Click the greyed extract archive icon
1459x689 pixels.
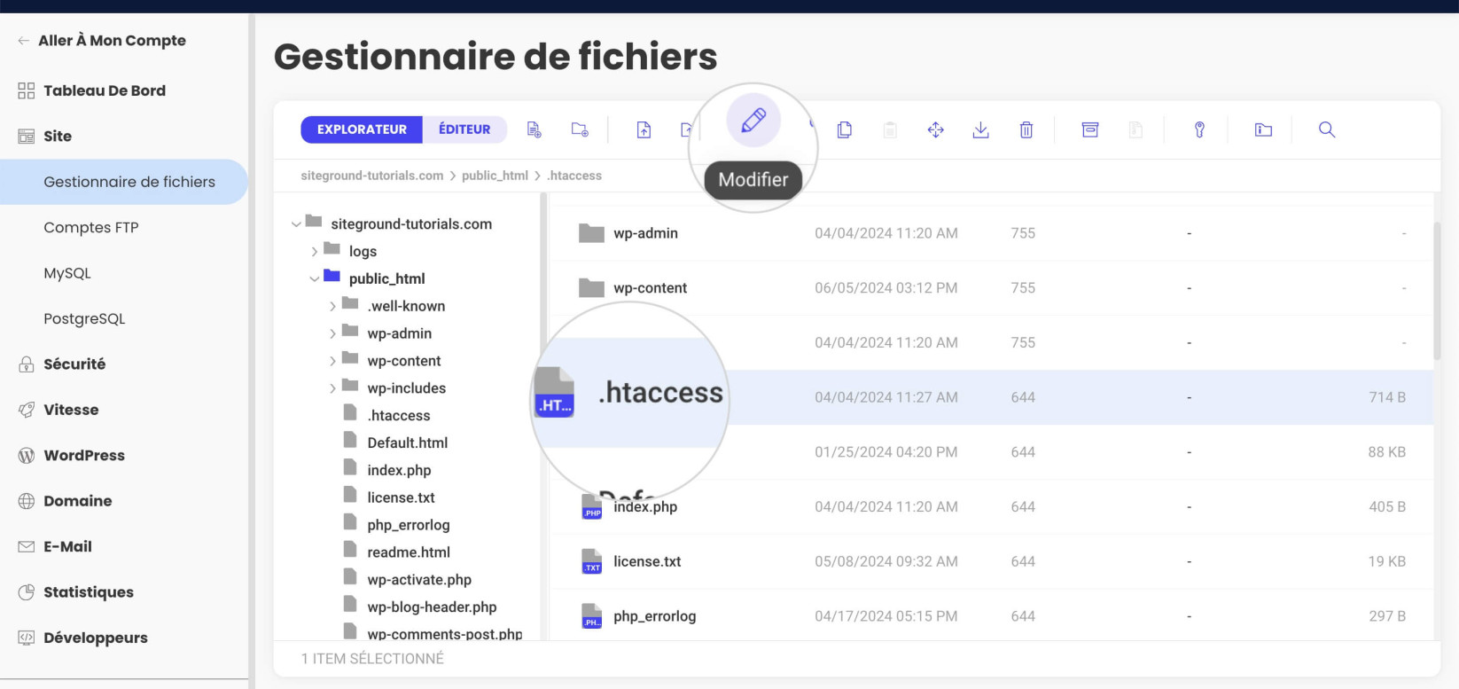(x=1135, y=129)
